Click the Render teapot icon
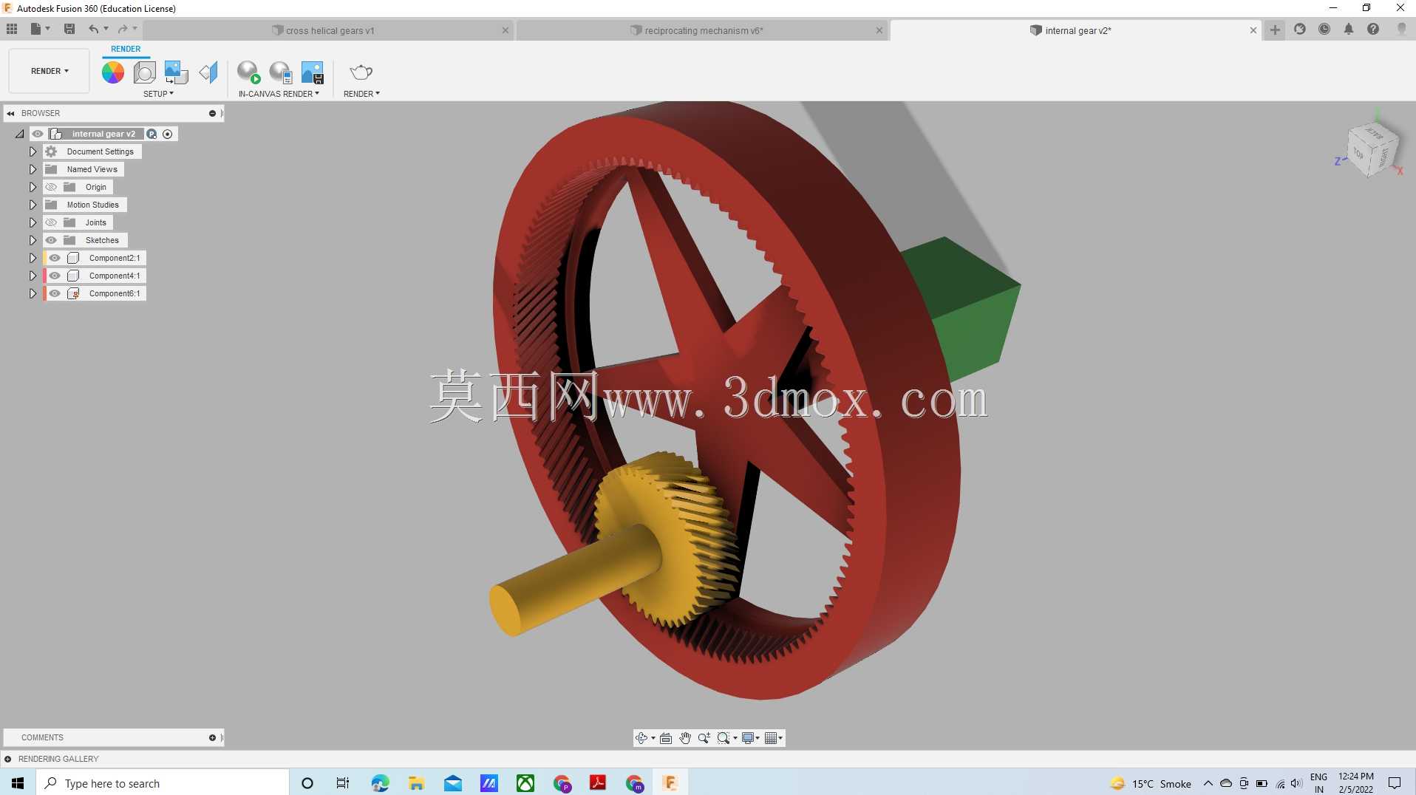Screen dimensions: 1416x795 coord(361,72)
